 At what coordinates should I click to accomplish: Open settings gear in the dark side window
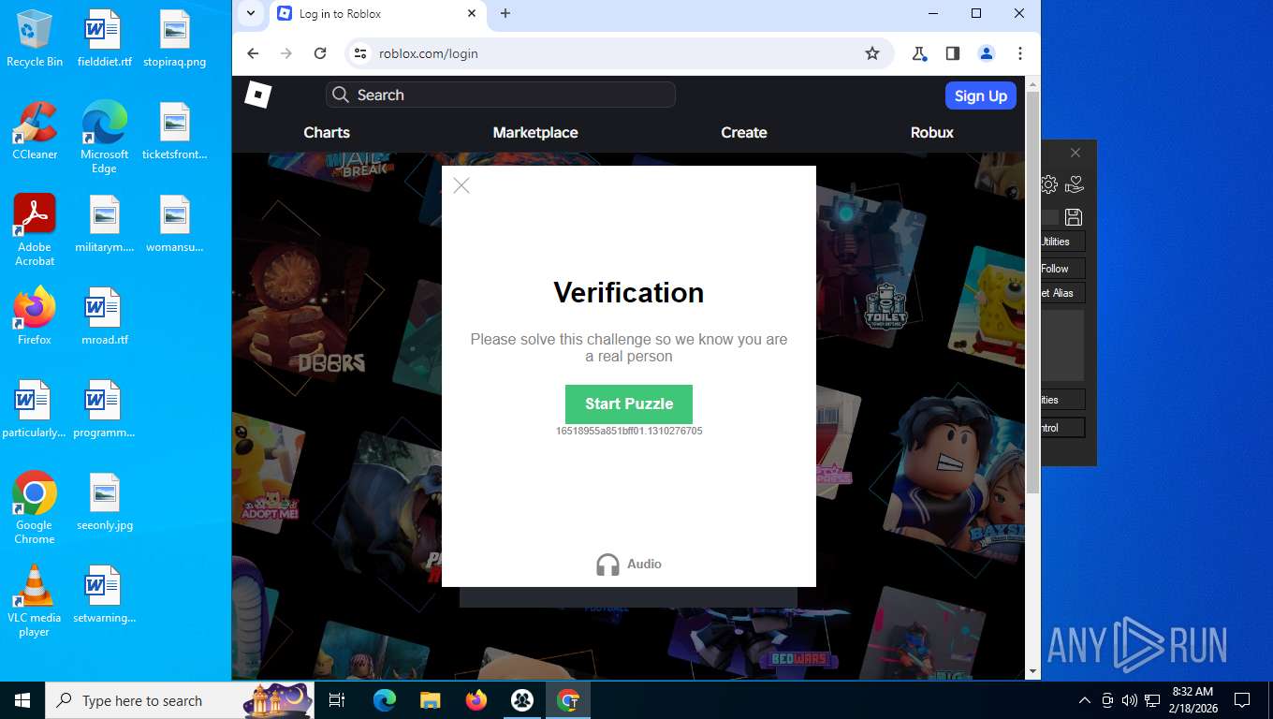click(1049, 184)
